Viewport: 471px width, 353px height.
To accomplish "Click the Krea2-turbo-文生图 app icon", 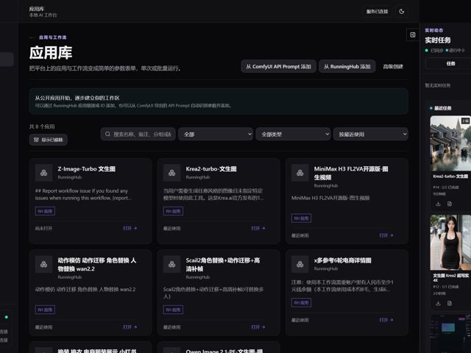I will point(171,173).
